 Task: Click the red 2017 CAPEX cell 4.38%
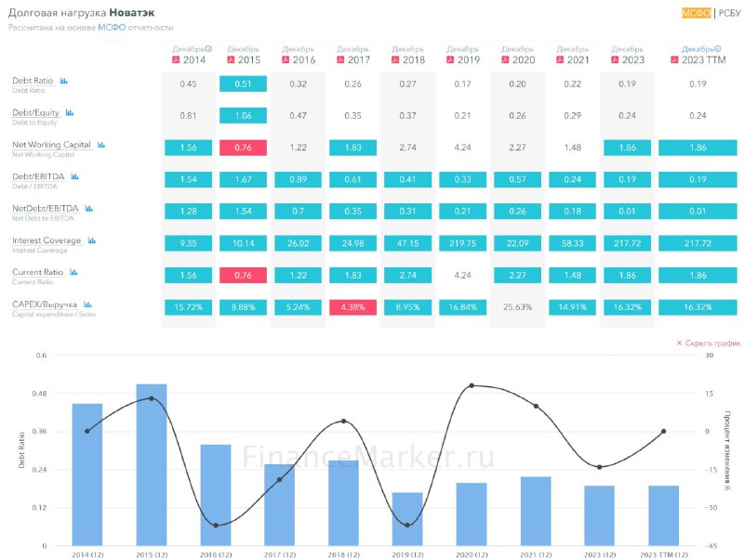pos(353,307)
